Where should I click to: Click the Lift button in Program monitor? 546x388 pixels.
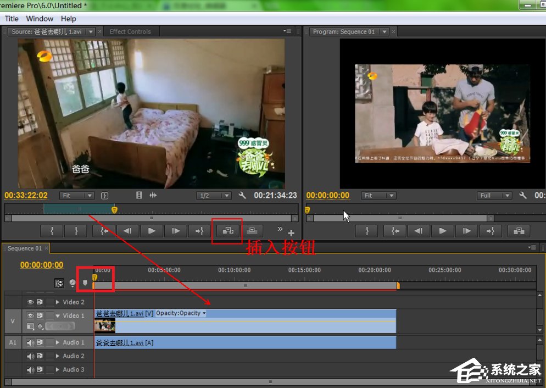[x=519, y=231]
